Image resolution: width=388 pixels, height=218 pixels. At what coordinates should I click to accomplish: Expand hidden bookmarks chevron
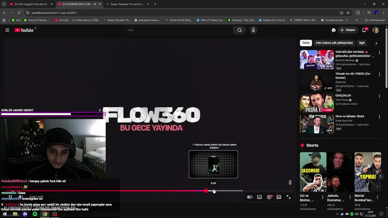coord(357,20)
